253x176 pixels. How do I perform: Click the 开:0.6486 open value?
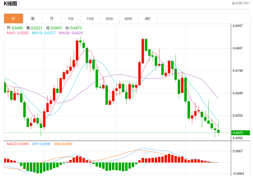(x=15, y=28)
